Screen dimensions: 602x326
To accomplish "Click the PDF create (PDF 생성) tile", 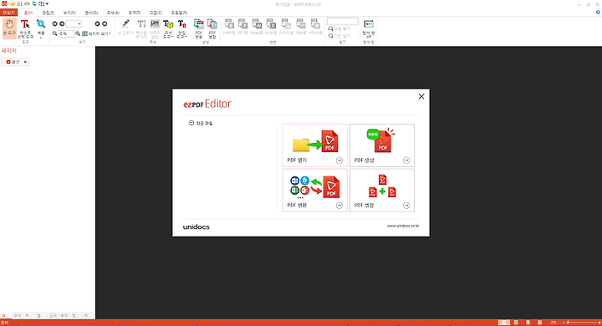I will pos(382,145).
